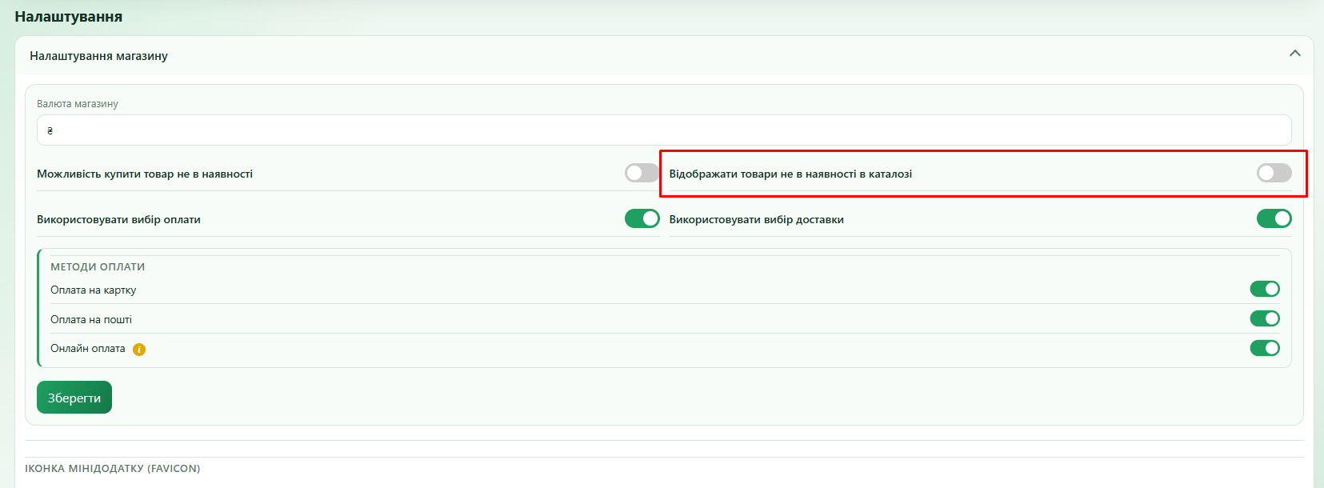Collapse the Налаштування магазину section chevron
Screen dimensions: 1324x488
point(1295,54)
